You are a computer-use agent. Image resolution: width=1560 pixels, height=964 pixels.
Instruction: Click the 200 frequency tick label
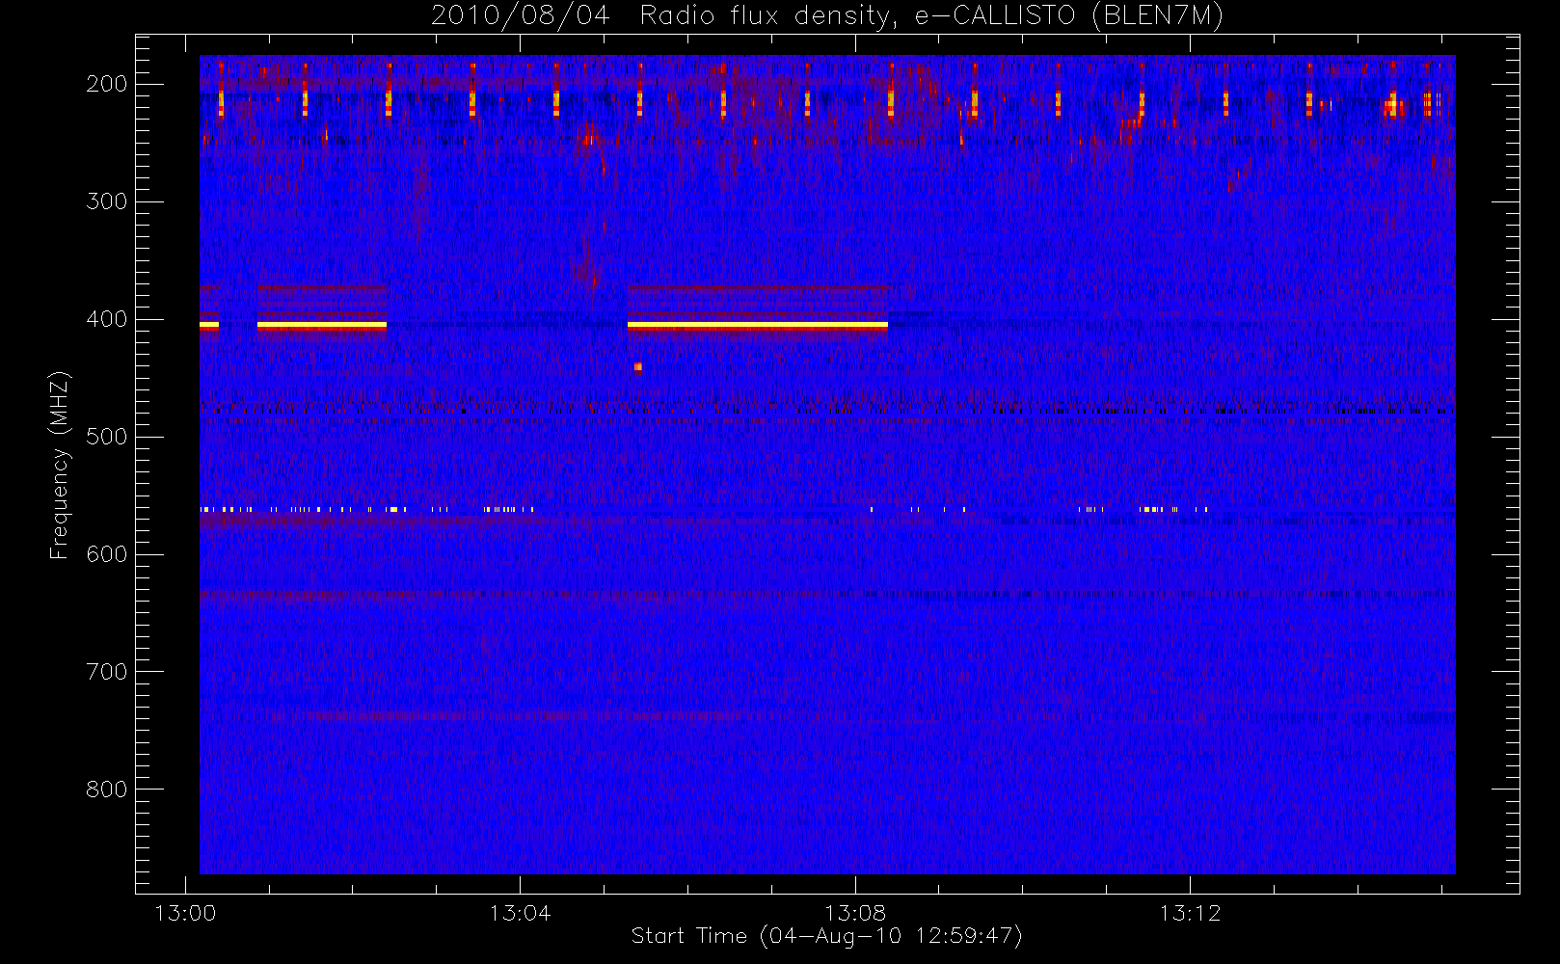tap(106, 84)
